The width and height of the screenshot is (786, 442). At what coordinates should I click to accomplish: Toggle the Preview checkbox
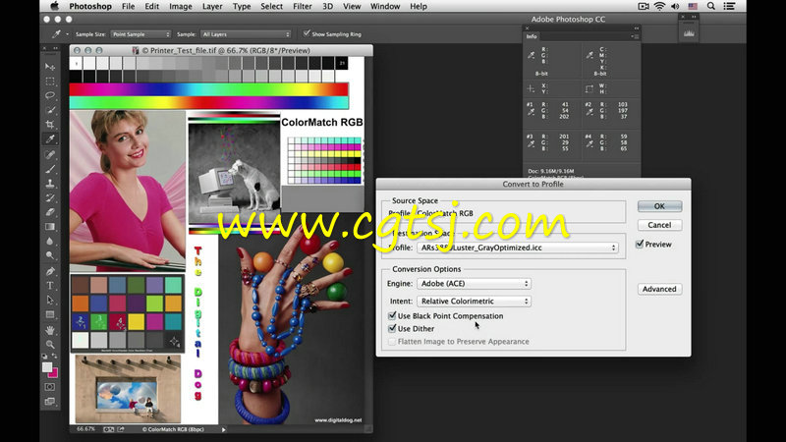coord(640,244)
